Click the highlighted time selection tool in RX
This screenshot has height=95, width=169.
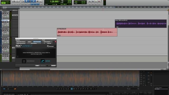(x=72, y=89)
